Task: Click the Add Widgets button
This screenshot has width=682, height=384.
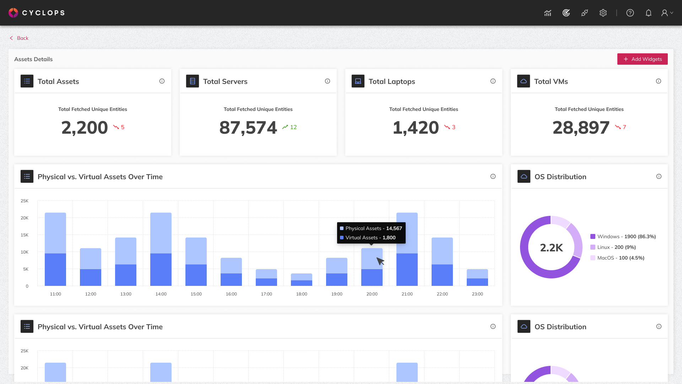Action: coord(642,59)
